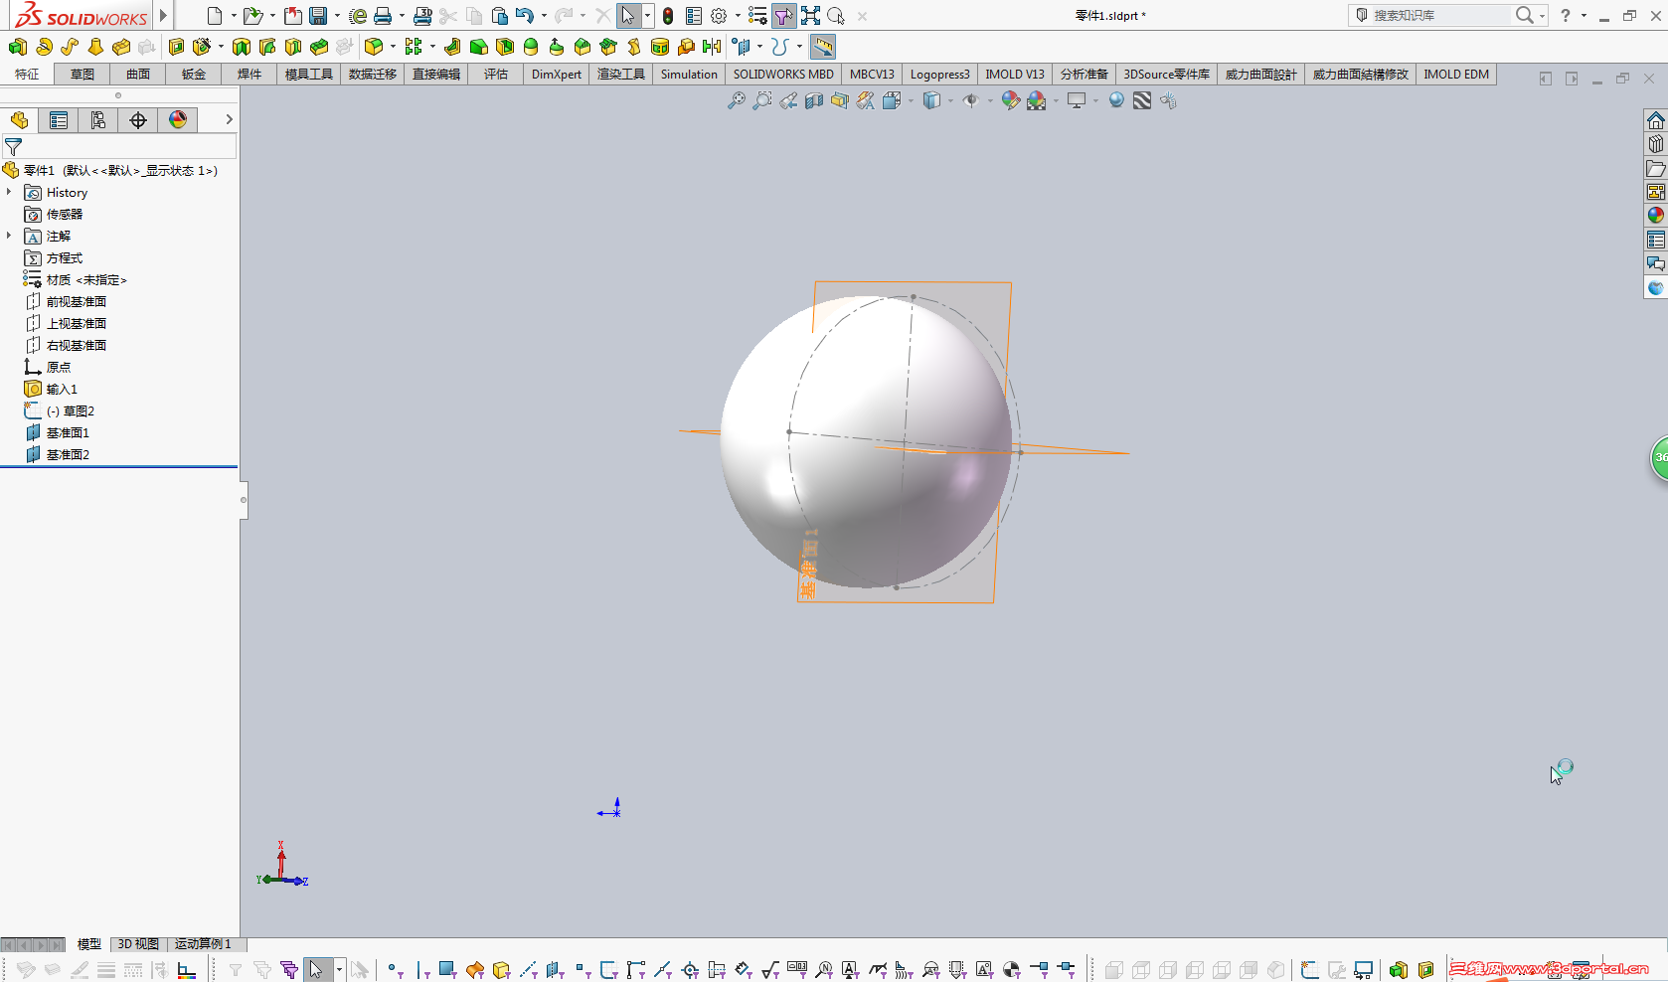Open the Appearances color ball in task pane

1656,216
